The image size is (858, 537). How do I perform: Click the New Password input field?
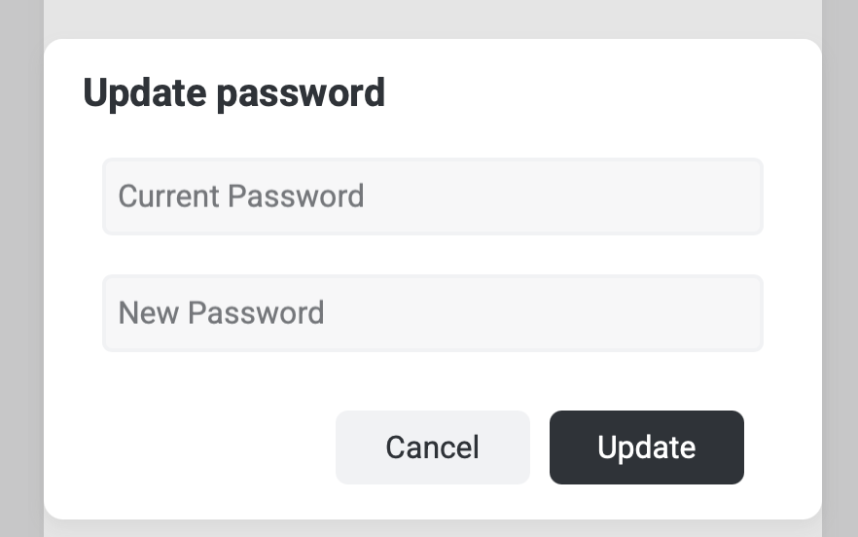(432, 313)
